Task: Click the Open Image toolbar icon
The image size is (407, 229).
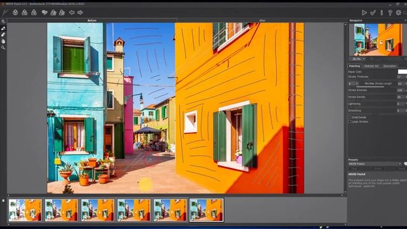Action: click(15, 12)
